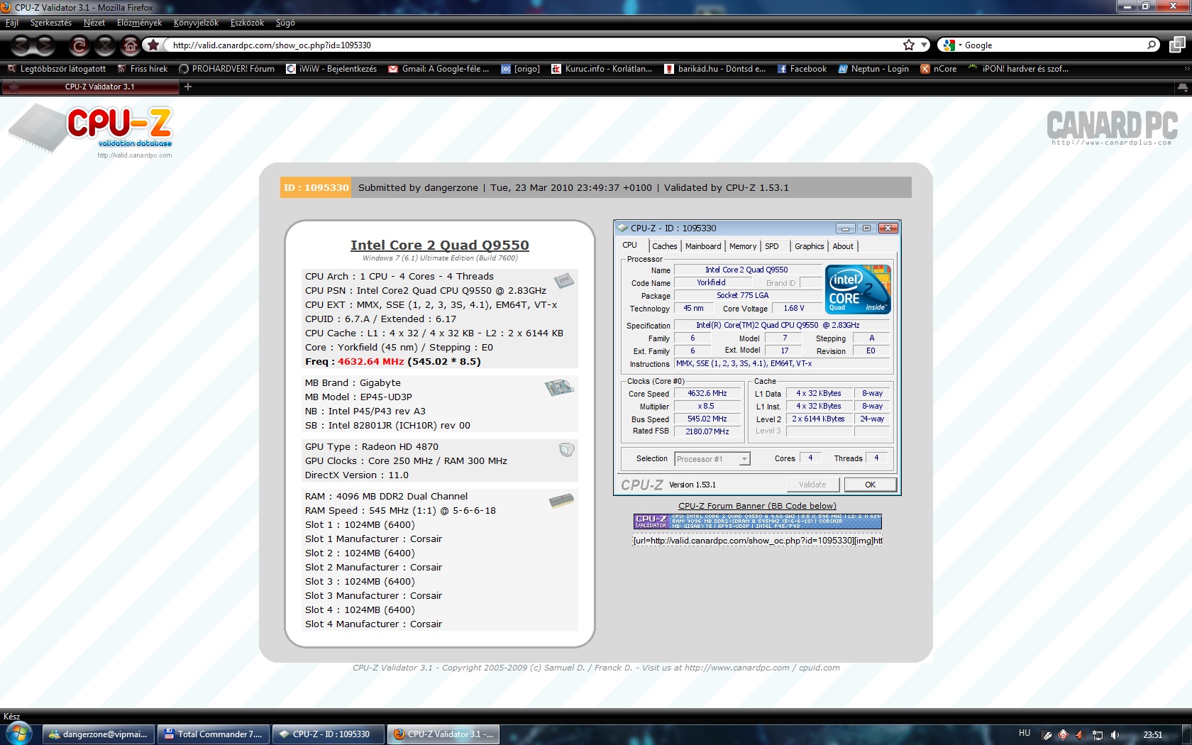Screen dimensions: 1192x745
Task: Open the [origo] bookmark
Action: 520,69
